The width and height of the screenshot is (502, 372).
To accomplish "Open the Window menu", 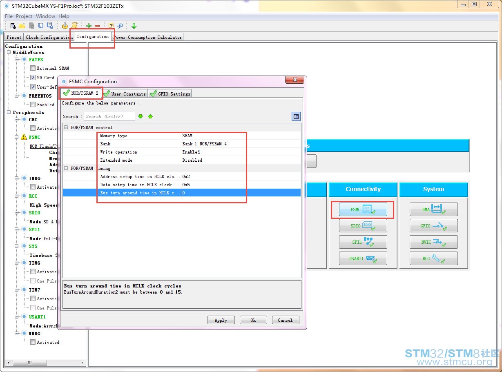I will [45, 16].
